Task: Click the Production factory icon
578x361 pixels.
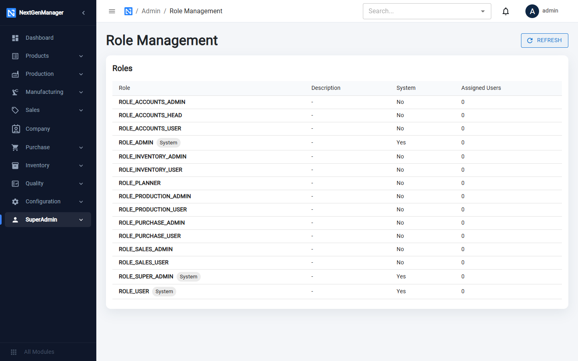Action: [x=15, y=74]
